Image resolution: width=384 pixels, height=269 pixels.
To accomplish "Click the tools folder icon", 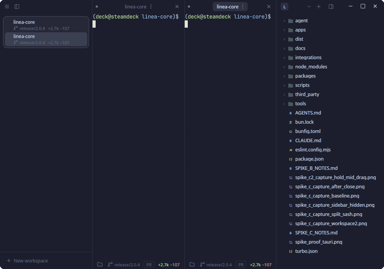I will pyautogui.click(x=291, y=104).
